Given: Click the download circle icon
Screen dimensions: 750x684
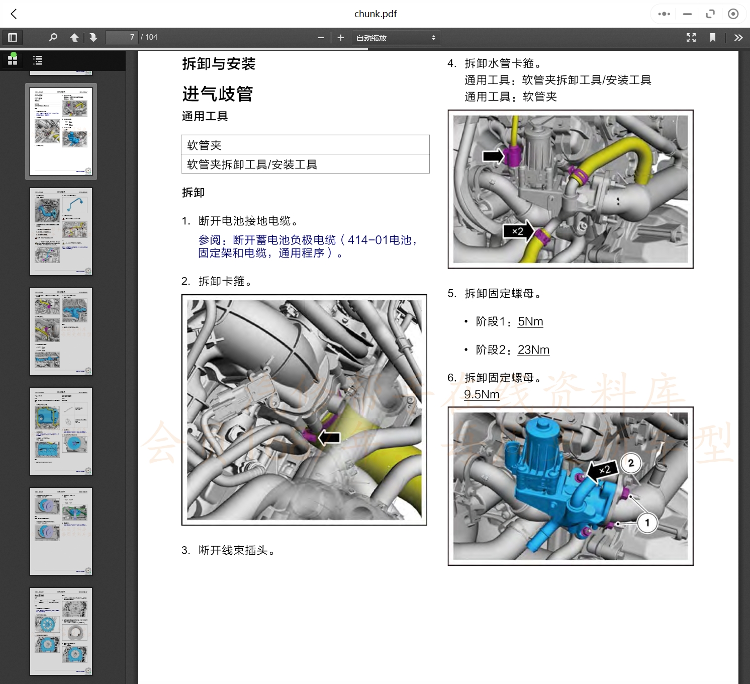Looking at the screenshot, I should (733, 14).
